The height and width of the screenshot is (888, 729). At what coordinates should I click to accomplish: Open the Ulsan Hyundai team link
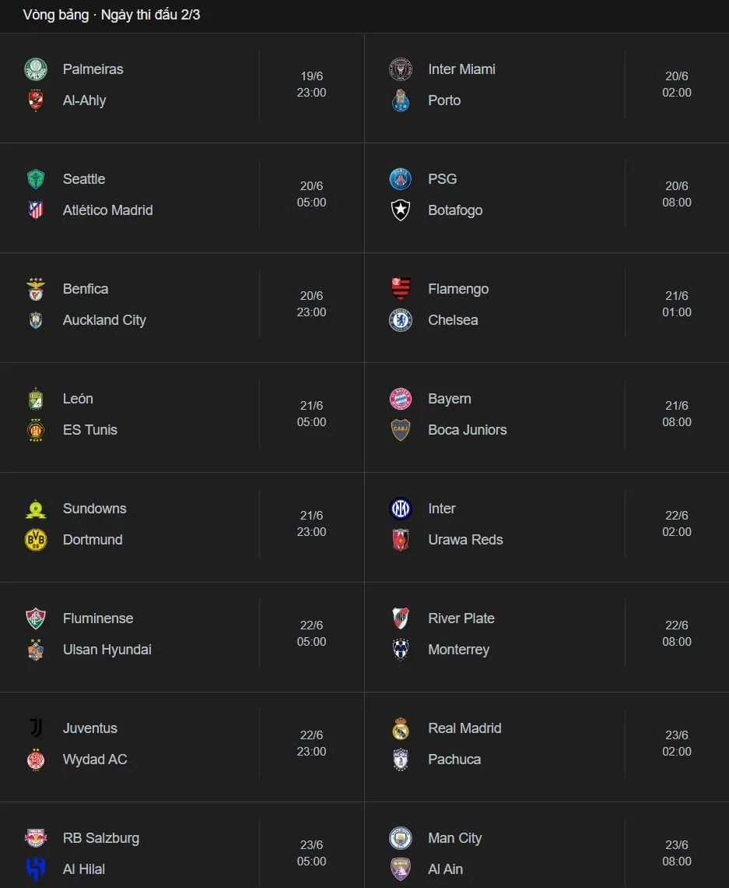click(107, 650)
